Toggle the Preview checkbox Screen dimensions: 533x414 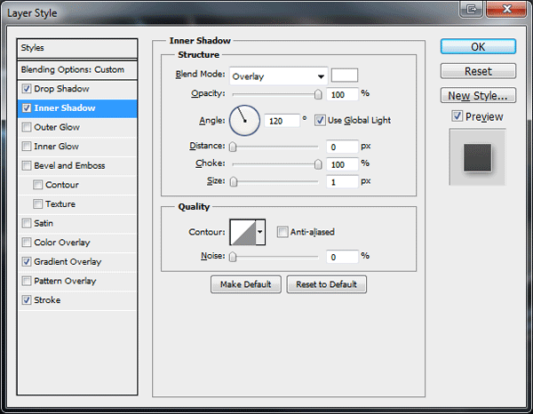[457, 115]
